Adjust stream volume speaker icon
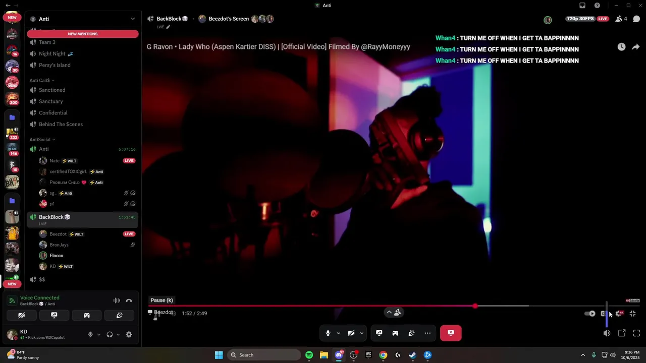The image size is (646, 363). [607, 333]
